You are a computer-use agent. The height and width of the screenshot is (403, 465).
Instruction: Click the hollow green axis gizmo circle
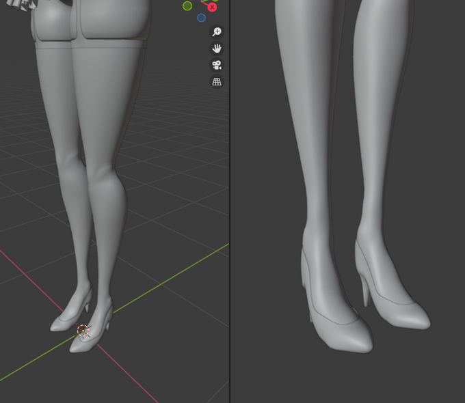[187, 6]
